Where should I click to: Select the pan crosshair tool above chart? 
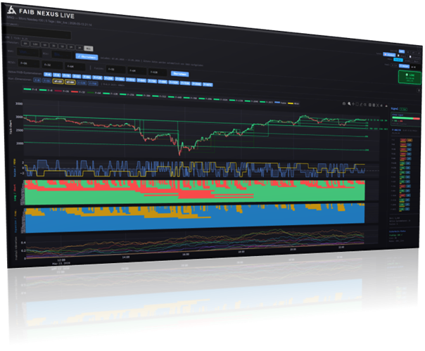coord(353,104)
